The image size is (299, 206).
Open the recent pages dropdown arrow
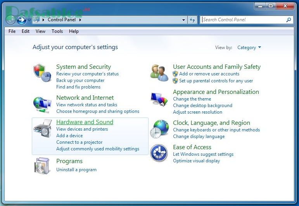click(29, 20)
